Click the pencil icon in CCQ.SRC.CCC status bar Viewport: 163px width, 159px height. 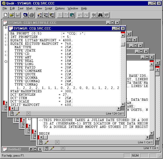click(x=18, y=113)
